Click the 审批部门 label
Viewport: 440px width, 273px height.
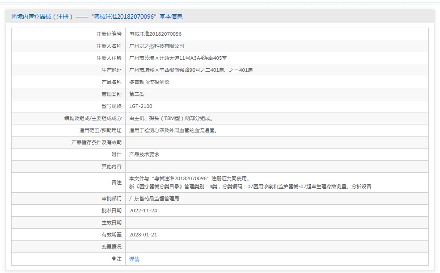111,199
